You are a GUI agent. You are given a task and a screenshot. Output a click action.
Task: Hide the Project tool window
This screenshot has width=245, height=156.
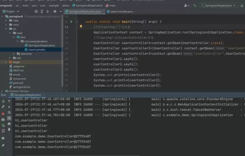(61, 12)
